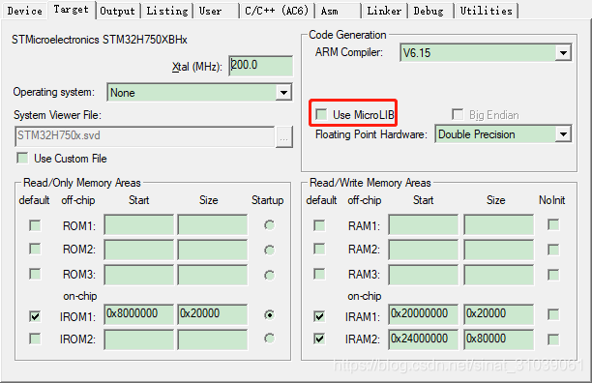The height and width of the screenshot is (383, 592).
Task: Select the IROM1 Startup radio button
Action: (270, 314)
